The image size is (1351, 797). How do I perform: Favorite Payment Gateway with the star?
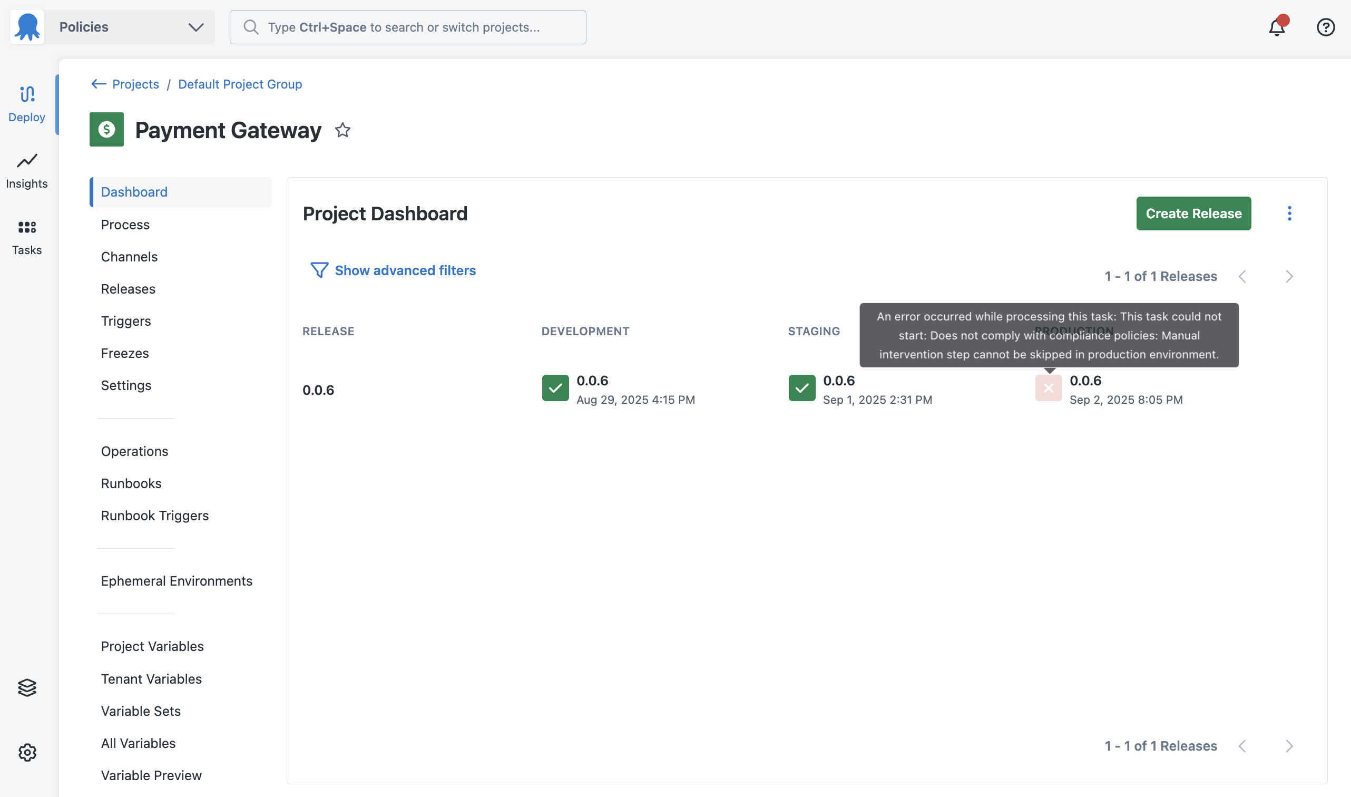click(342, 130)
